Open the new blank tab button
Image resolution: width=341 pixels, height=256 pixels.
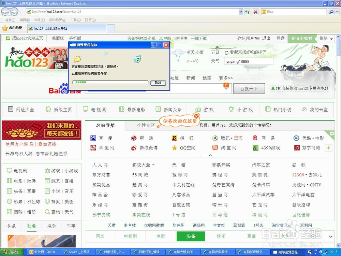[111, 28]
